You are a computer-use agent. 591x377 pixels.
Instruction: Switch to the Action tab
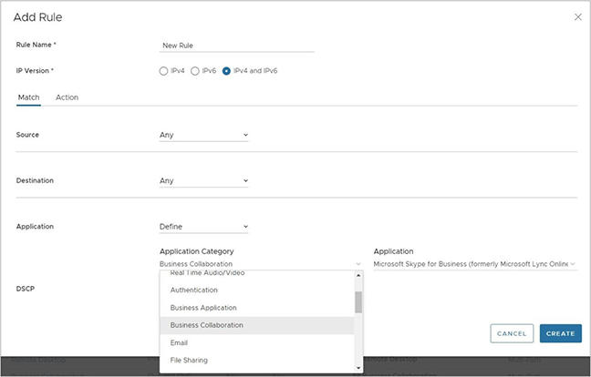pos(67,97)
